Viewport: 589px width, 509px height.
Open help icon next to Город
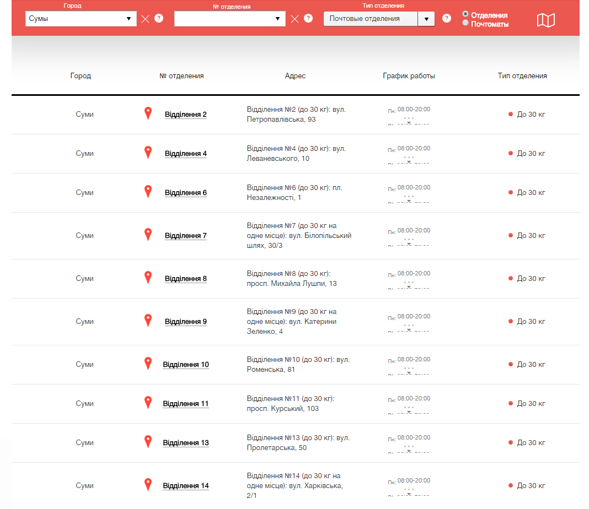(159, 19)
